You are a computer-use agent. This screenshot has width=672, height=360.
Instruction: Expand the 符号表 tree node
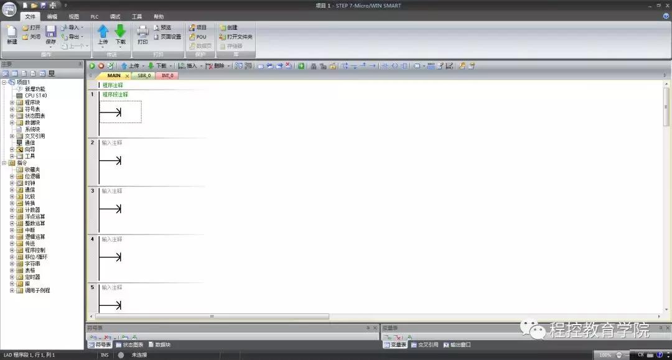click(x=12, y=109)
